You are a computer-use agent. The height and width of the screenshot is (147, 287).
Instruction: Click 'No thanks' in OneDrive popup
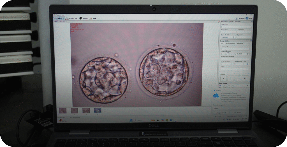237,113
